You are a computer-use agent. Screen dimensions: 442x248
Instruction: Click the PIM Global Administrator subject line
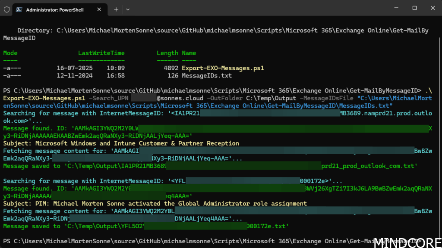pos(155,204)
